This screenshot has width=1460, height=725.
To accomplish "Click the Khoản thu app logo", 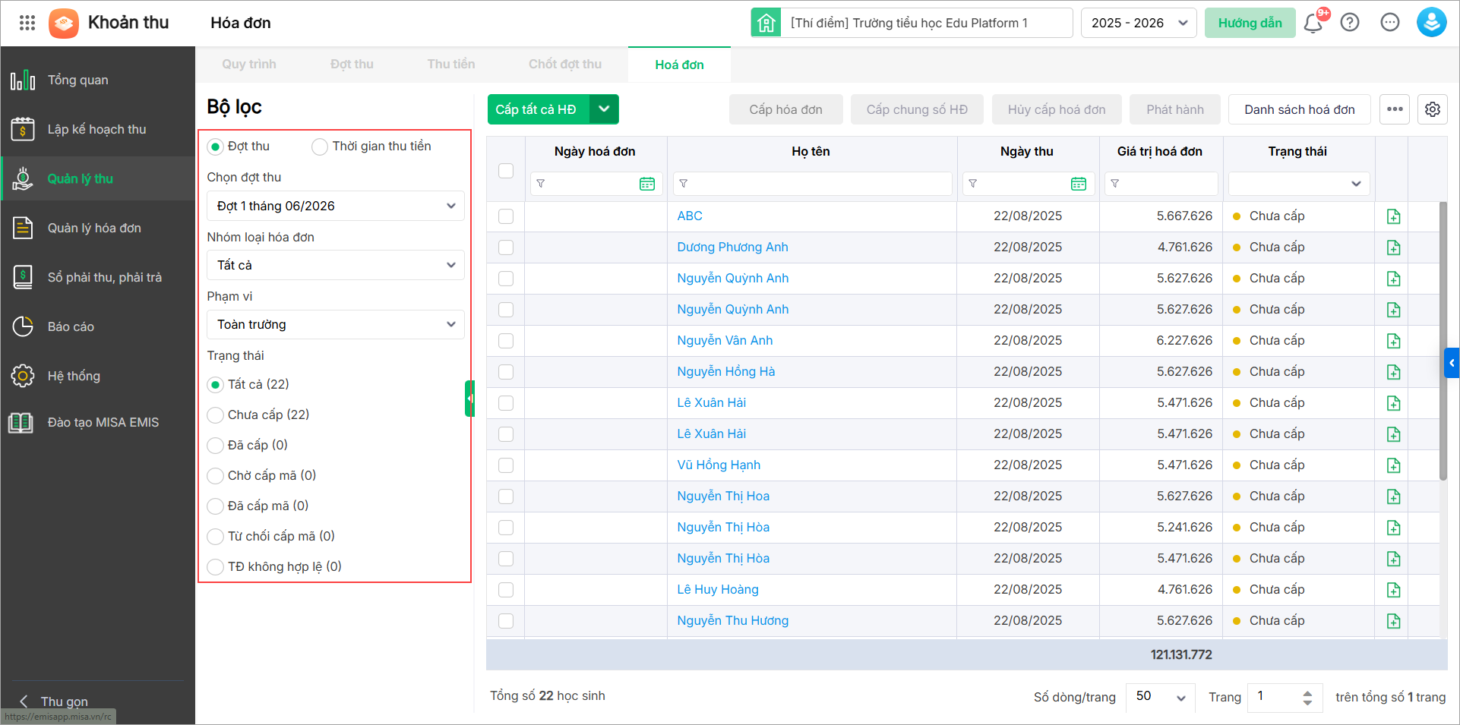I will coord(64,23).
